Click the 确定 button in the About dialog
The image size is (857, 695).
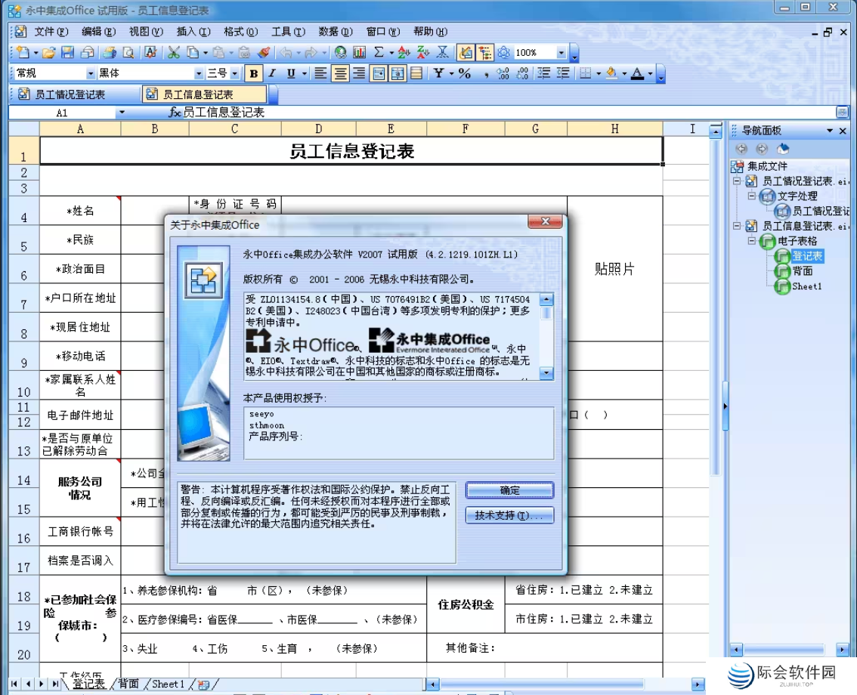click(509, 490)
